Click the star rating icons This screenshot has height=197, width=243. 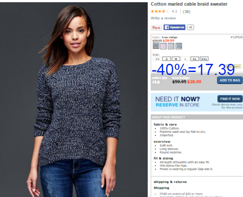pyautogui.click(x=160, y=11)
